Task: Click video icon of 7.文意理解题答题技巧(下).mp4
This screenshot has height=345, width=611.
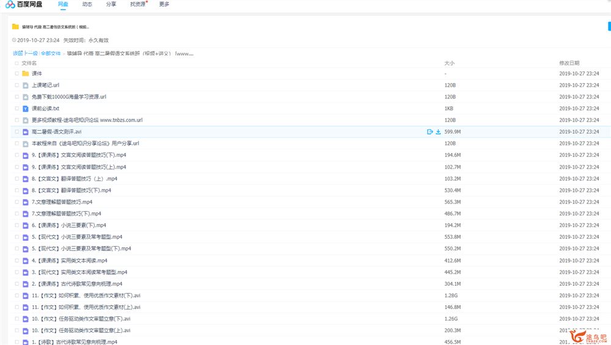Action: click(x=25, y=214)
